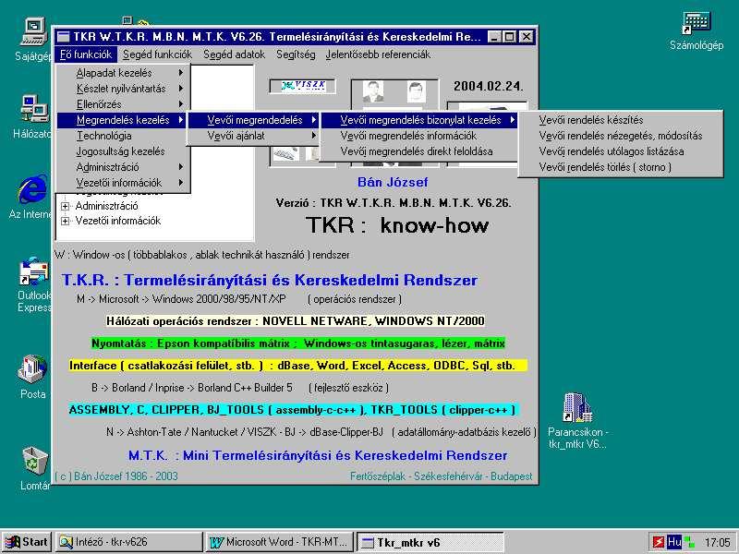739x554 pixels.
Task: Click the right portrait photo thumbnail
Action: click(416, 91)
